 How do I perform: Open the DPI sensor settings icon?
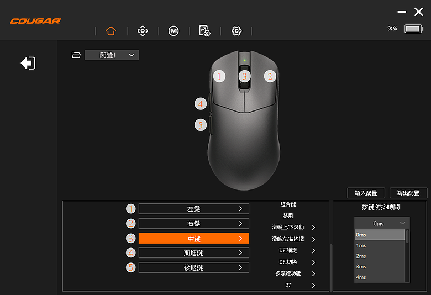143,31
